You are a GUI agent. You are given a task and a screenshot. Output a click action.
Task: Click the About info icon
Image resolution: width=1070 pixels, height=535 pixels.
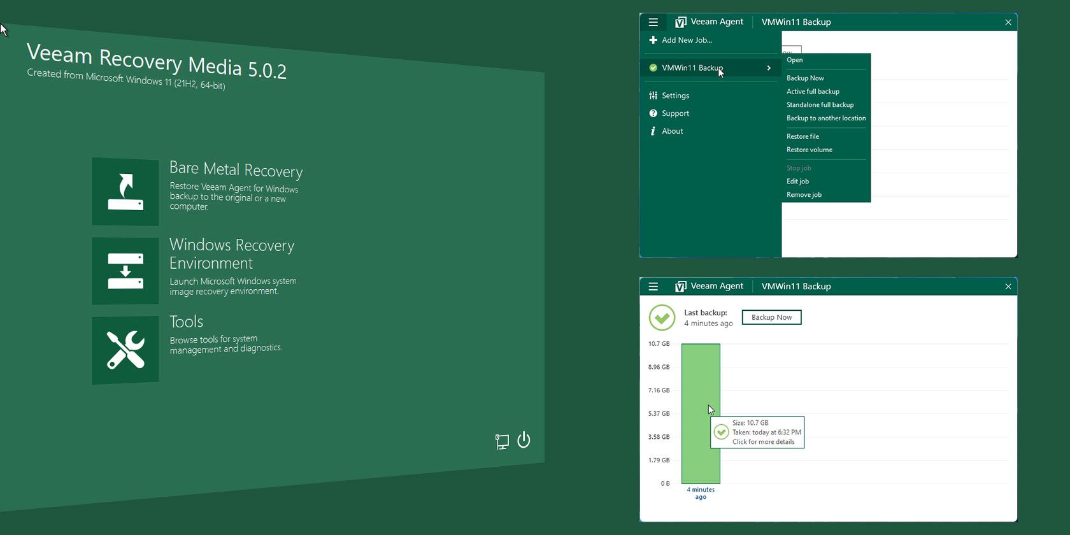tap(653, 131)
